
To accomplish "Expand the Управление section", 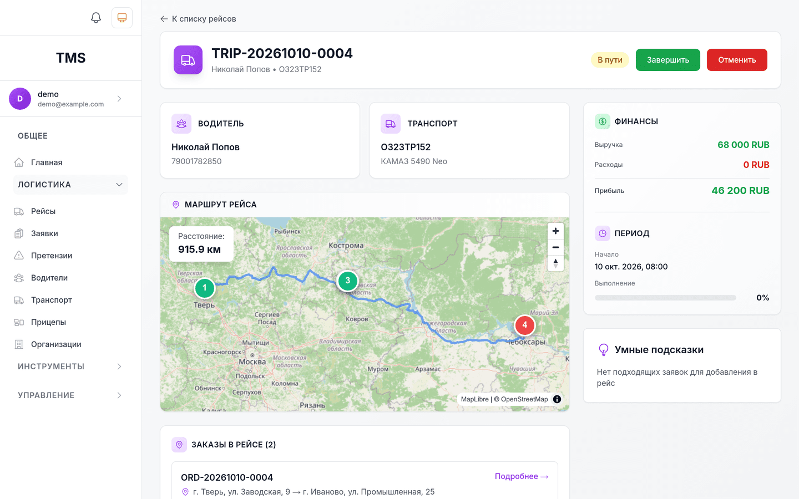I will 70,395.
